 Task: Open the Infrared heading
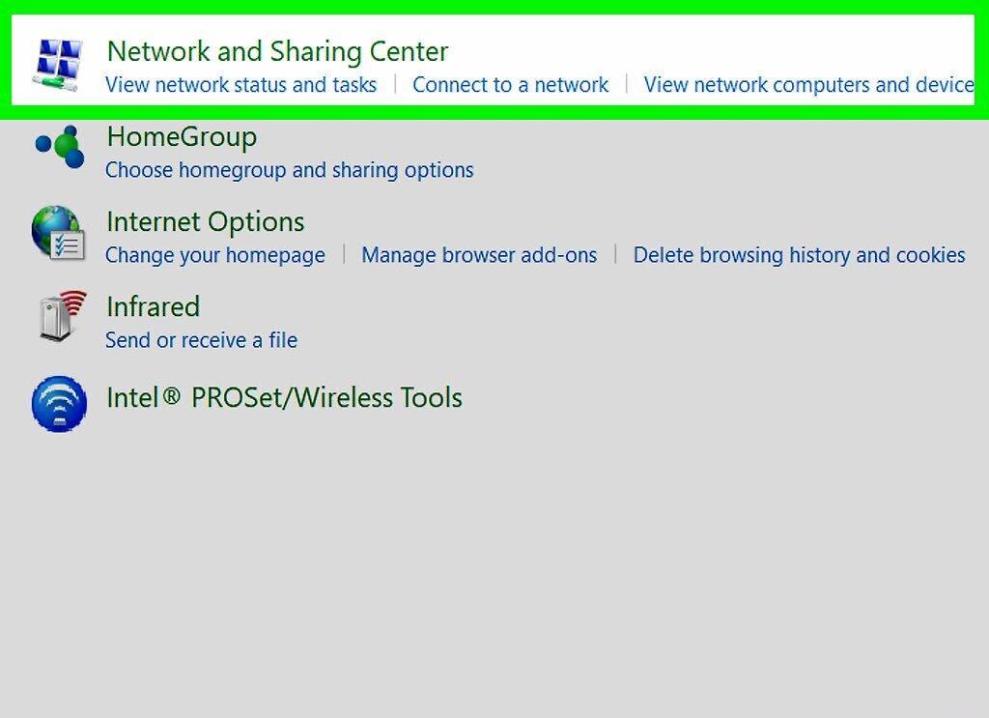[154, 307]
